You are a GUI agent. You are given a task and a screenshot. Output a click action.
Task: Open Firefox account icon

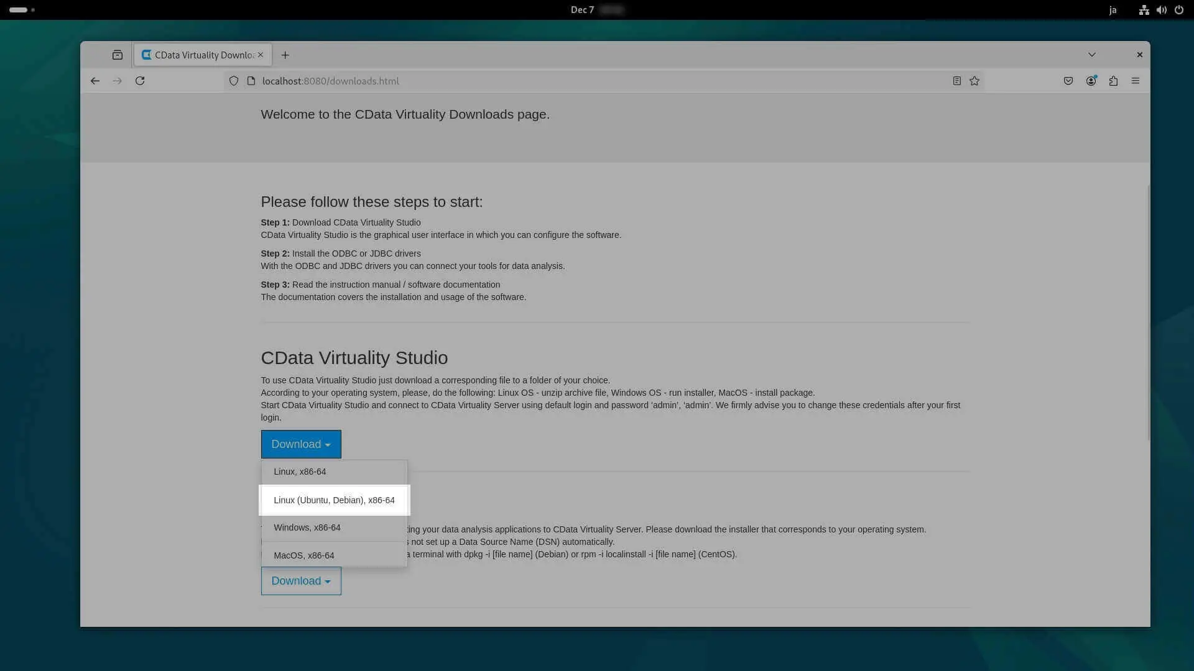(x=1091, y=81)
